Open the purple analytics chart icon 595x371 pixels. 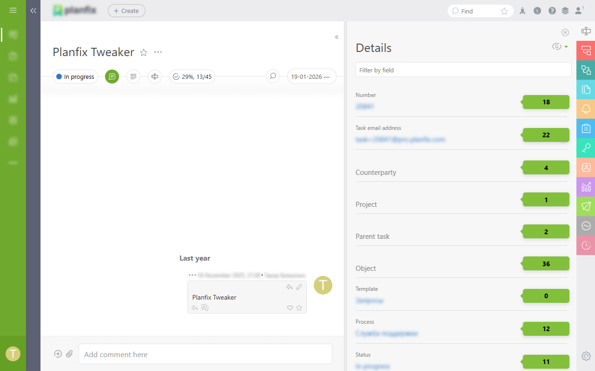[586, 187]
